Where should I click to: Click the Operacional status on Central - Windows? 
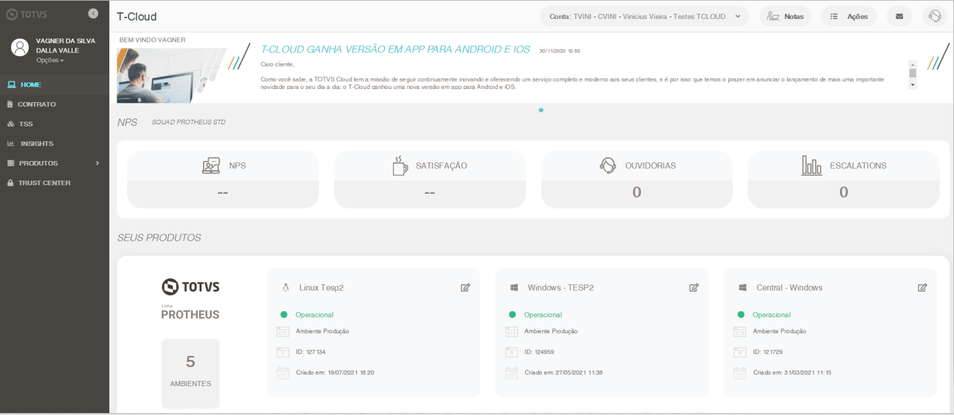[771, 315]
